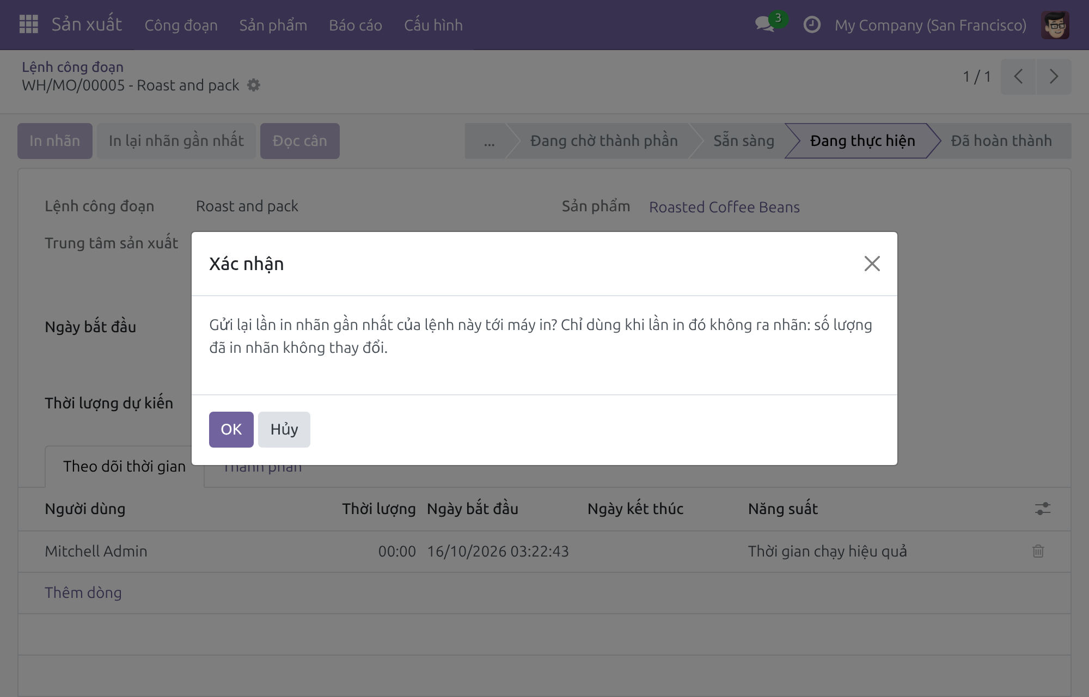The height and width of the screenshot is (697, 1089).
Task: Switch to Theo dõi thời gian tab
Action: point(124,466)
